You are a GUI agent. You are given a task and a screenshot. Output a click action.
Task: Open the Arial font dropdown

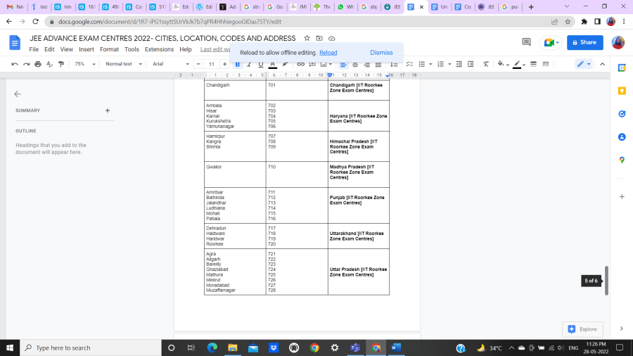click(167, 64)
